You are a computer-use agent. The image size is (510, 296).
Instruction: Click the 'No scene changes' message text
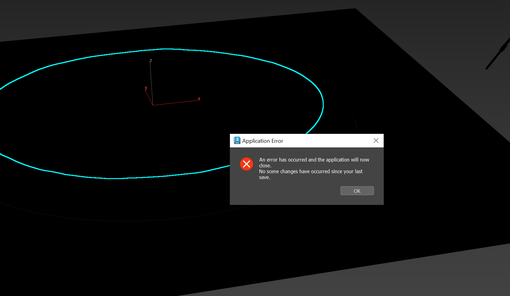[x=310, y=171]
